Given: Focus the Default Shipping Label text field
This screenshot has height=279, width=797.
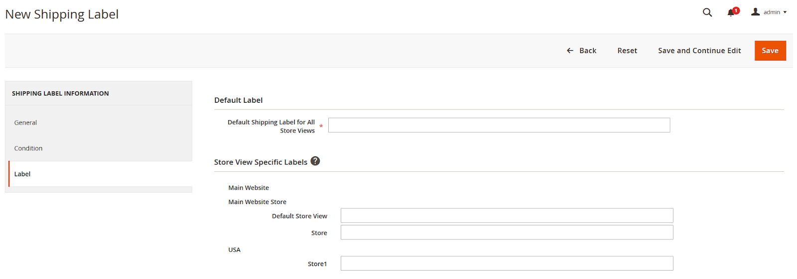Looking at the screenshot, I should (x=499, y=125).
